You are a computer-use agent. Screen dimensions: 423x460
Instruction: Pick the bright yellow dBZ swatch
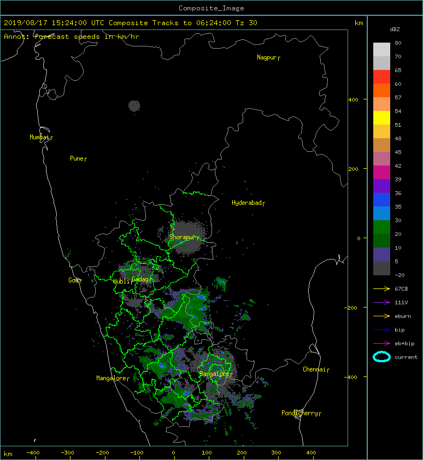(x=381, y=117)
